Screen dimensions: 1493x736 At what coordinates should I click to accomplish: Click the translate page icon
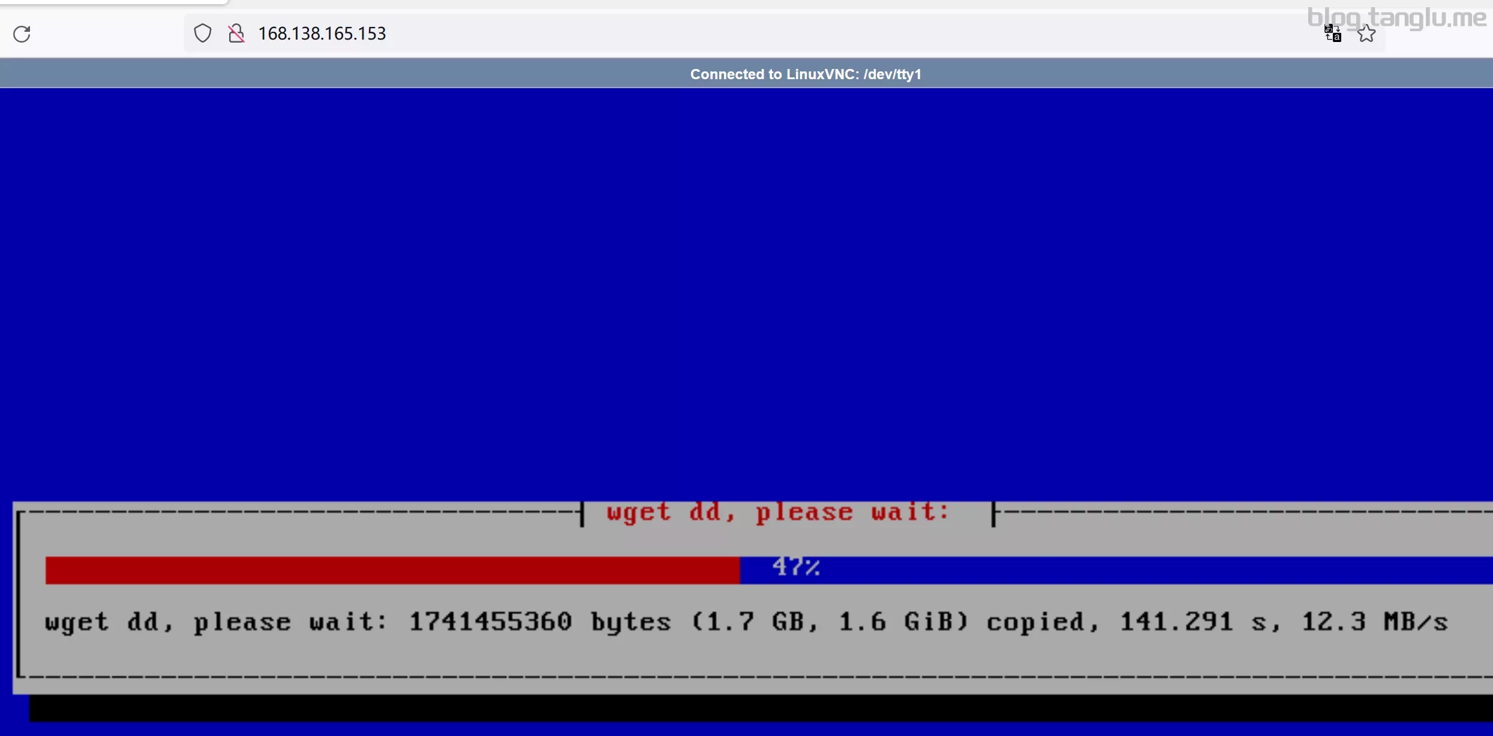[1332, 34]
